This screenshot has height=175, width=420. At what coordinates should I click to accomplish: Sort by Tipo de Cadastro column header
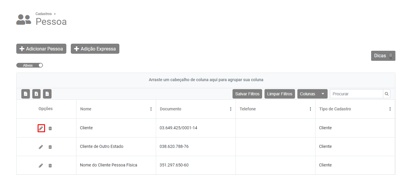(x=335, y=109)
